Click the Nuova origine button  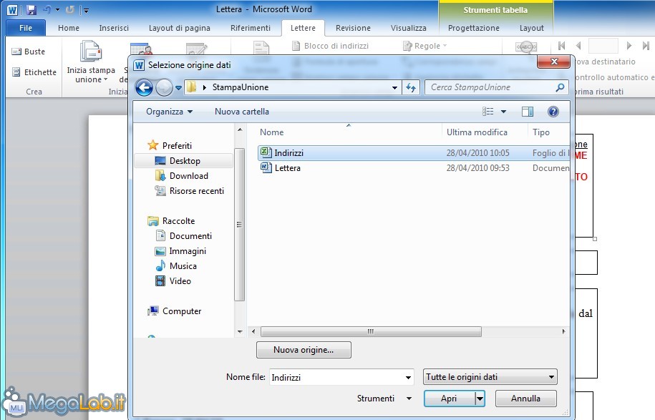coord(304,350)
